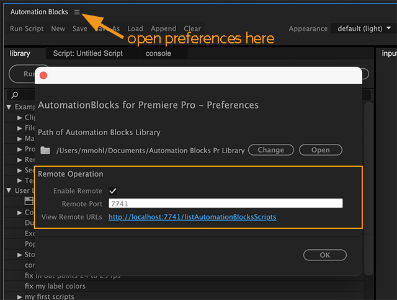This screenshot has width=397, height=300.
Task: Open the Automation Blocks panel hamburger menu
Action: pyautogui.click(x=77, y=12)
